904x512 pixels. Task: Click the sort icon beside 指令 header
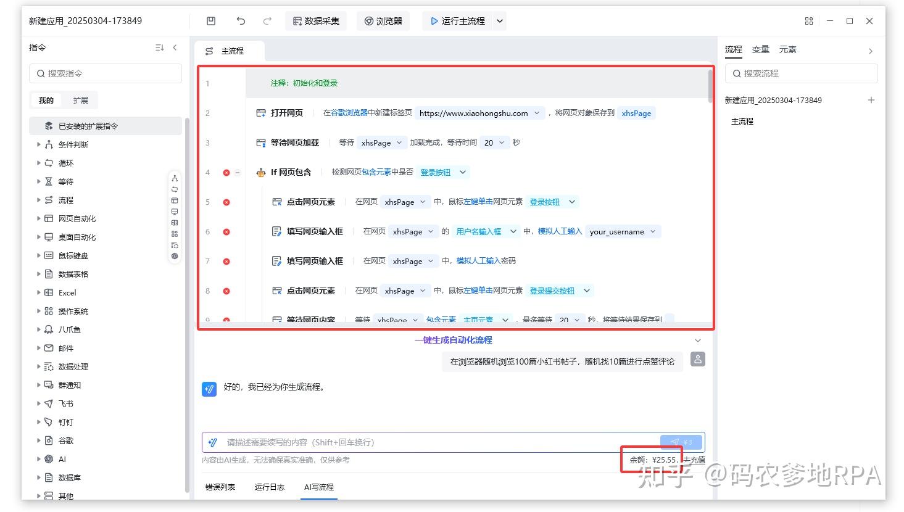[x=158, y=47]
